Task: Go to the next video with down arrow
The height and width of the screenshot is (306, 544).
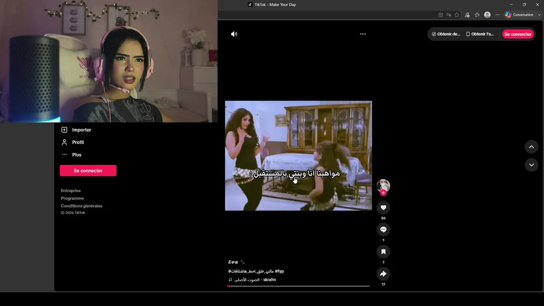Action: 531,165
